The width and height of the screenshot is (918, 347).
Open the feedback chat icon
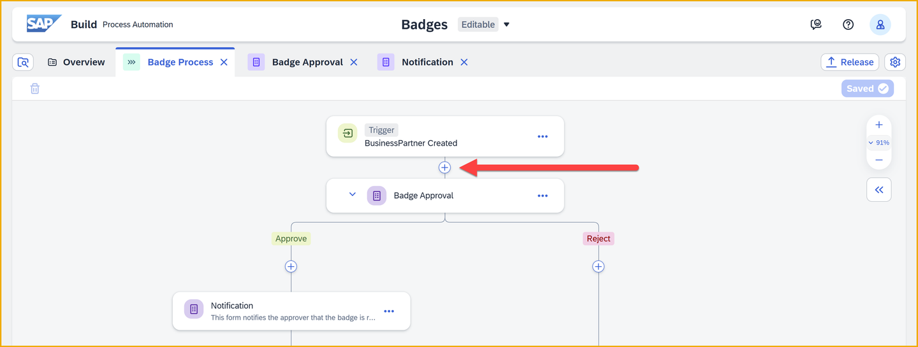(x=816, y=25)
